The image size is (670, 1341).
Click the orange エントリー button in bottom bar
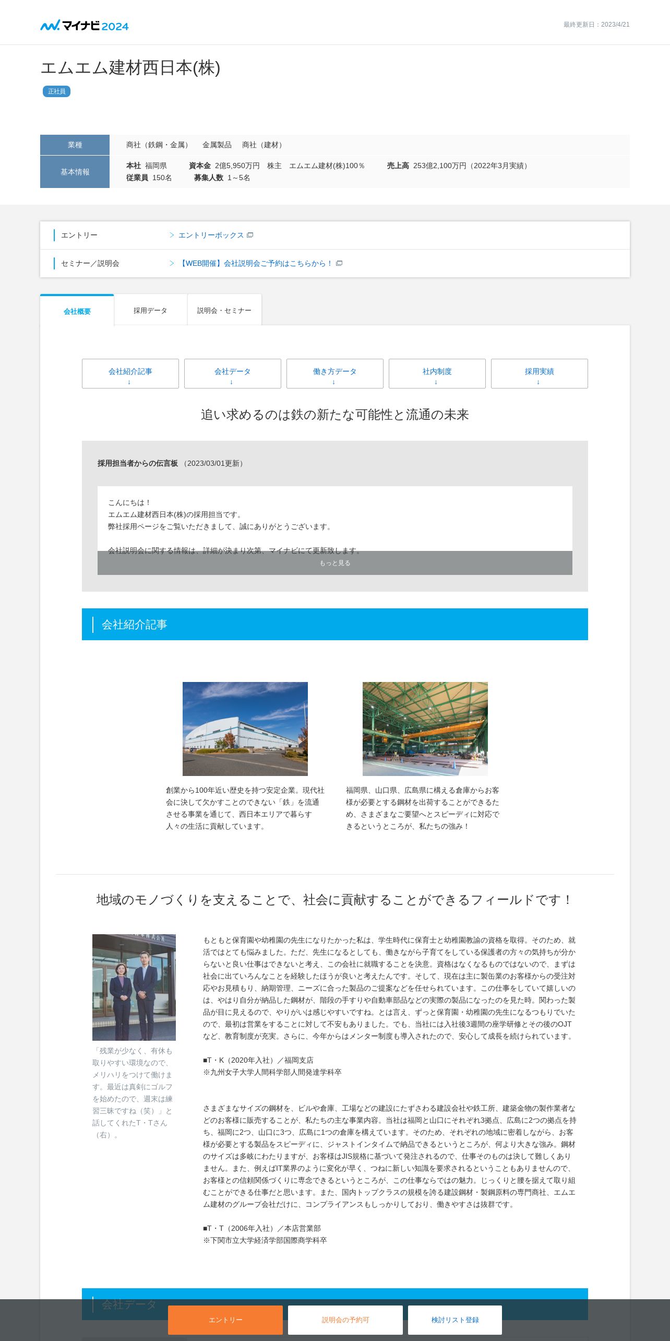[225, 1320]
